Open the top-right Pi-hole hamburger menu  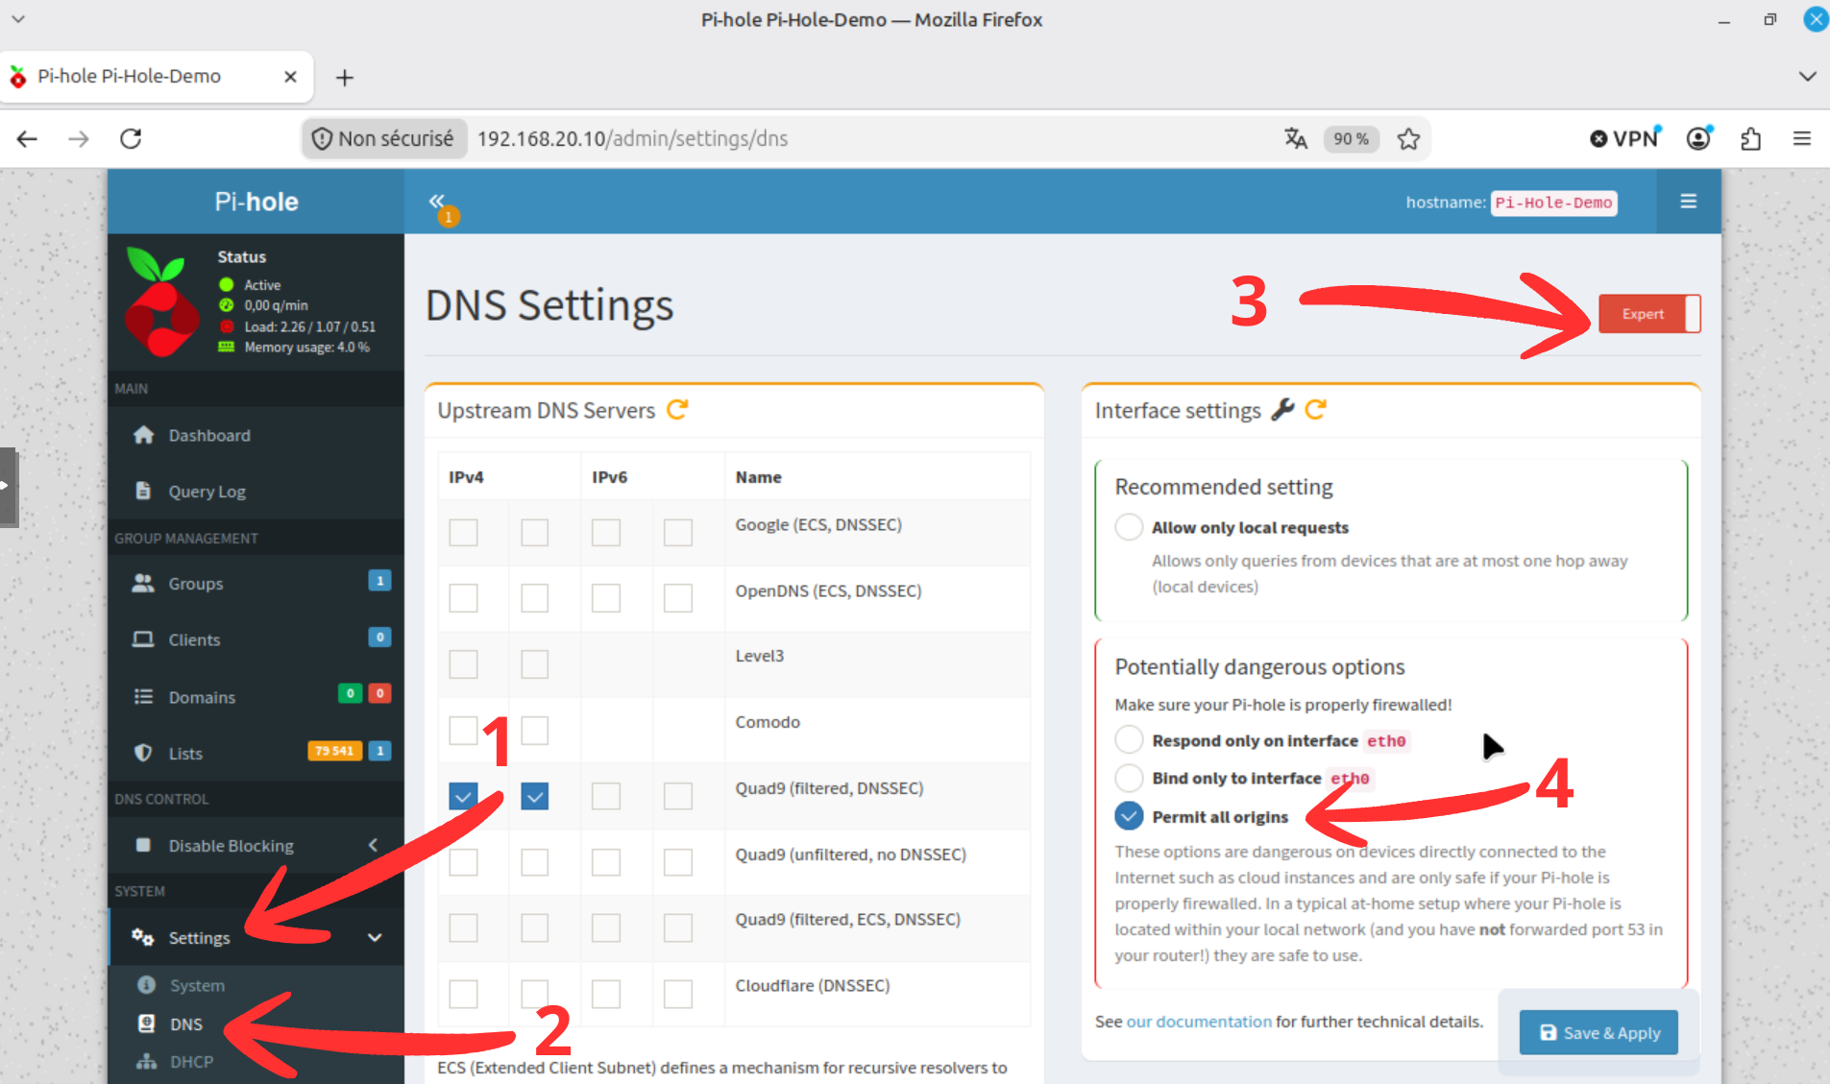(1688, 202)
